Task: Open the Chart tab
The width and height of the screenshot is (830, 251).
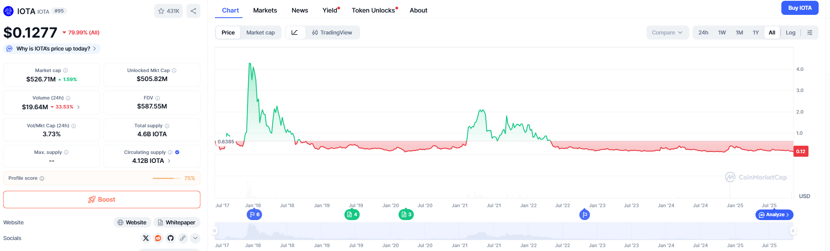Action: (230, 10)
